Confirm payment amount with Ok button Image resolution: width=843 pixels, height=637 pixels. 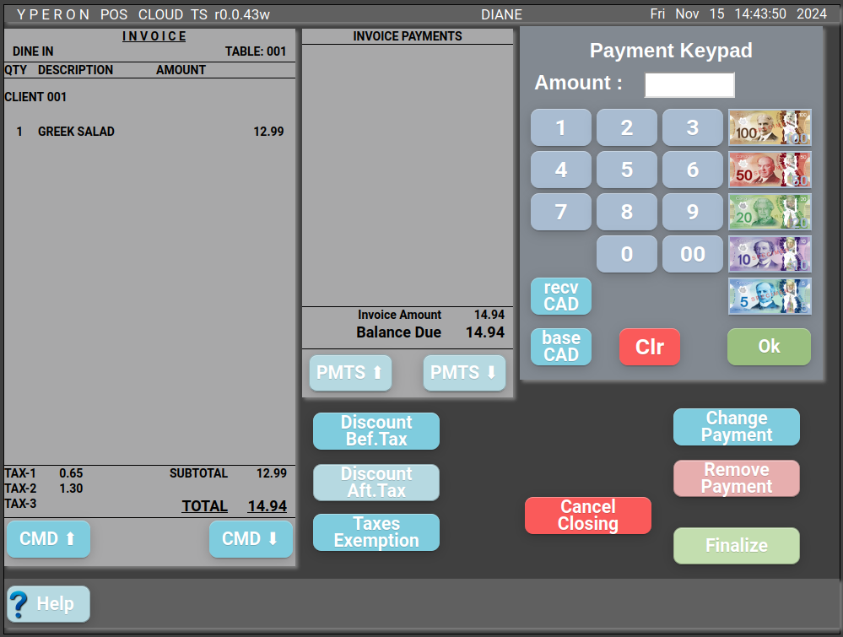tap(769, 347)
